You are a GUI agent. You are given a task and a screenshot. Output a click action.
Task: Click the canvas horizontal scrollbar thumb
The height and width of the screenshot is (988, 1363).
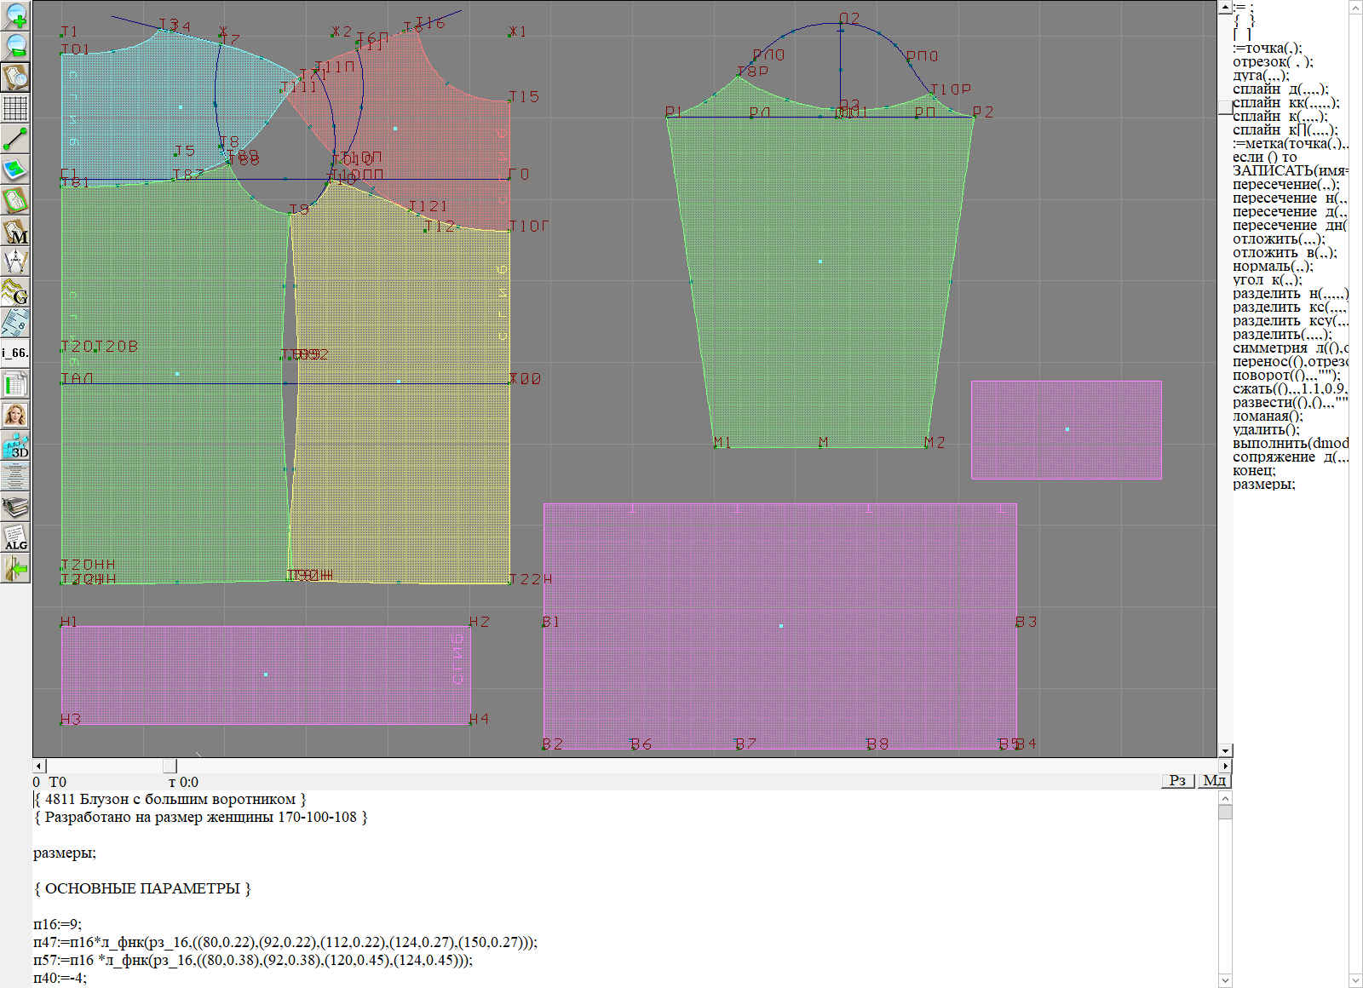[x=170, y=766]
